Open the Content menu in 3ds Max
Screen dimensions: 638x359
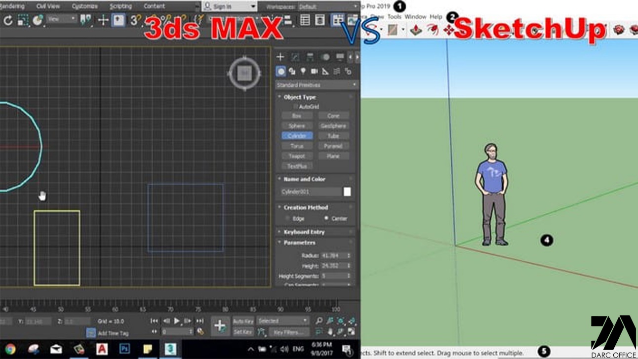[x=154, y=6]
